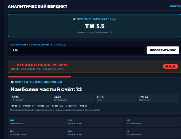Open the DATA METRICS link
The height and width of the screenshot is (139, 181).
(175, 7)
